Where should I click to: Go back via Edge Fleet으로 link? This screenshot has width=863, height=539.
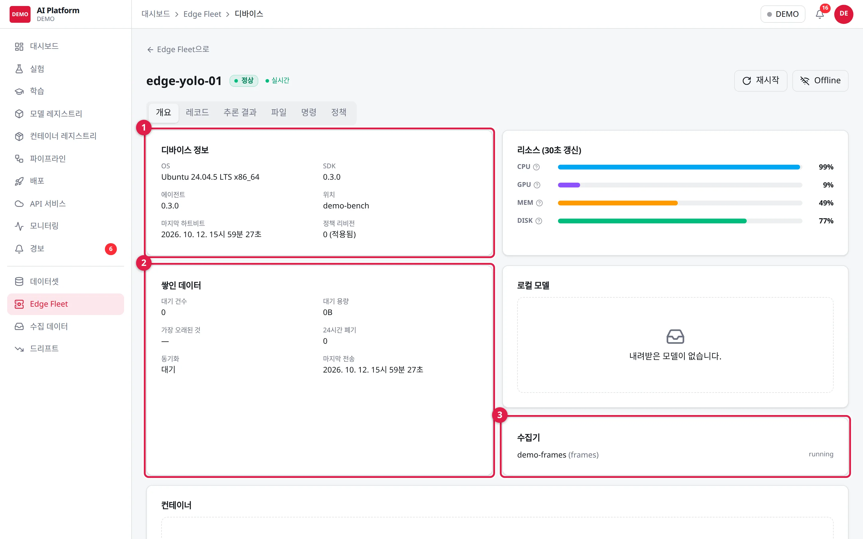(178, 49)
